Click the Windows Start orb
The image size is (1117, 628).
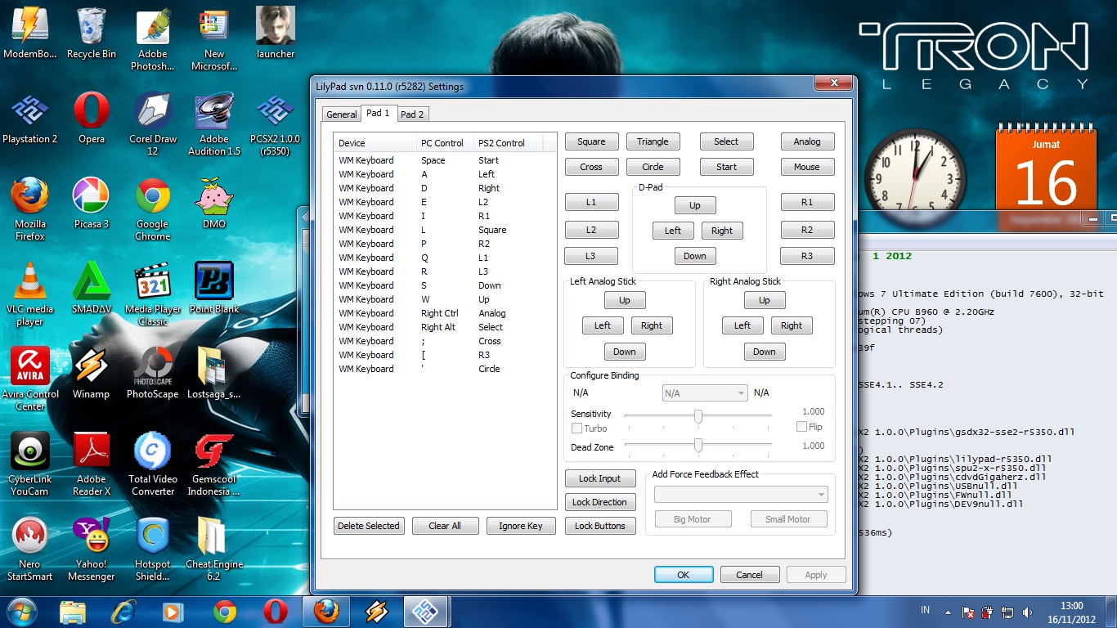tap(22, 611)
